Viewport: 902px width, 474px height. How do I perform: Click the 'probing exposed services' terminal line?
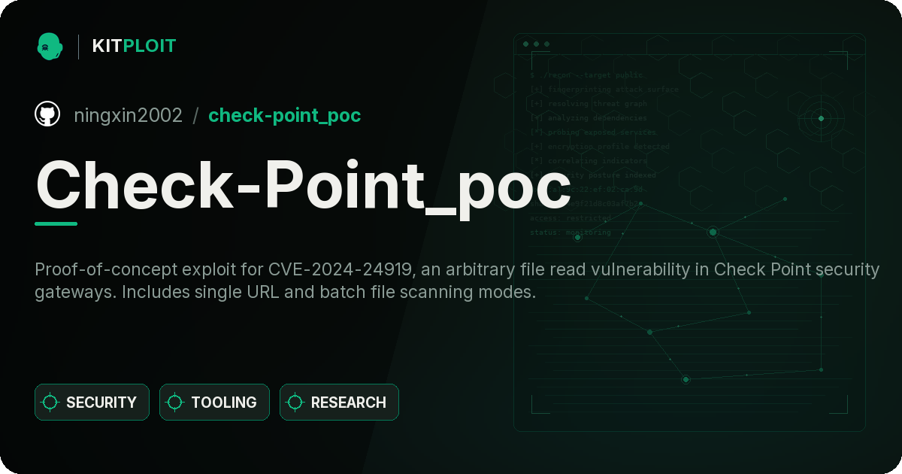click(592, 132)
